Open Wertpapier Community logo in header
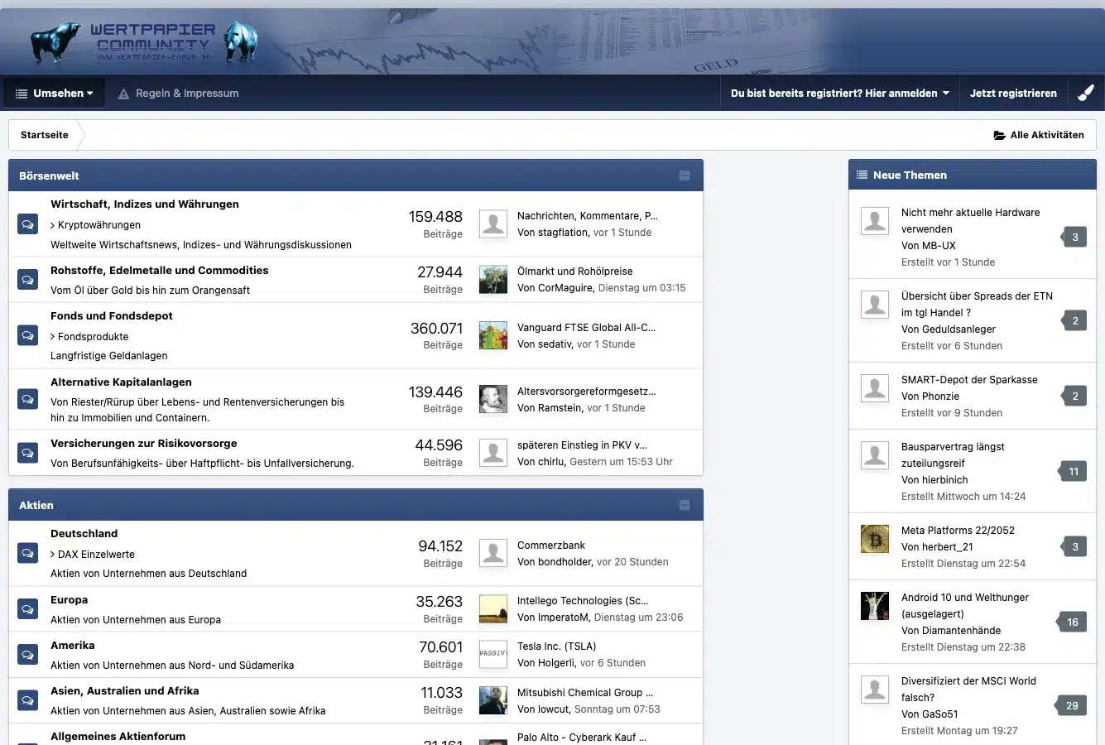Viewport: 1105px width, 745px height. [x=144, y=41]
